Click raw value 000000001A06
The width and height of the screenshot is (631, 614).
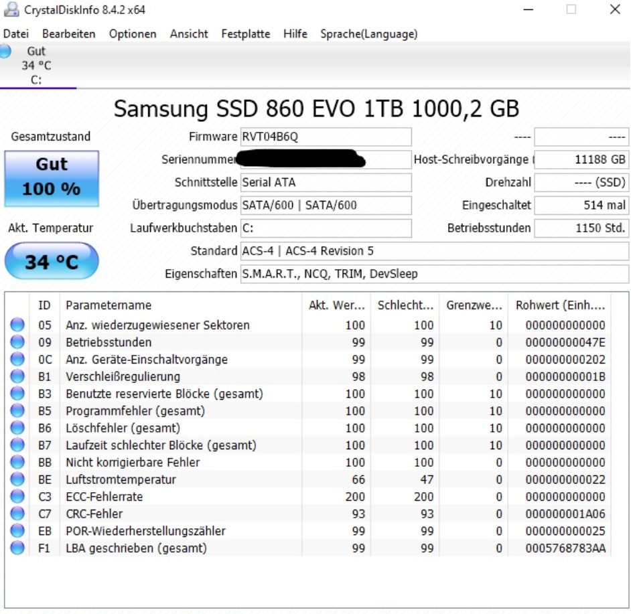pyautogui.click(x=565, y=514)
